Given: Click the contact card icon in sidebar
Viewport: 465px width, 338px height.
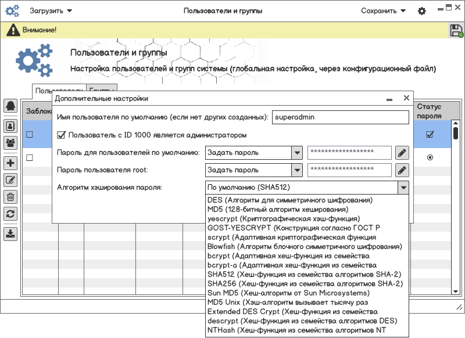Looking at the screenshot, I should (x=10, y=125).
